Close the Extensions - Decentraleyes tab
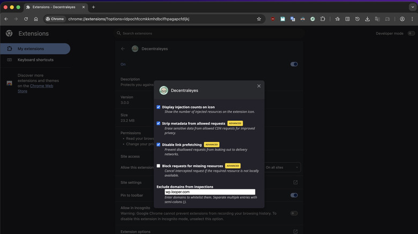Image resolution: width=418 pixels, height=234 pixels. [x=84, y=7]
